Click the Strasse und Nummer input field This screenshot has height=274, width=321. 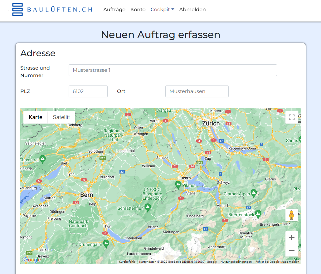[x=173, y=70]
